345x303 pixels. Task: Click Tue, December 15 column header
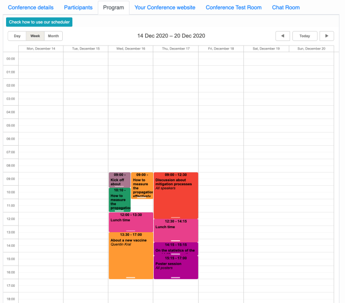(86, 49)
